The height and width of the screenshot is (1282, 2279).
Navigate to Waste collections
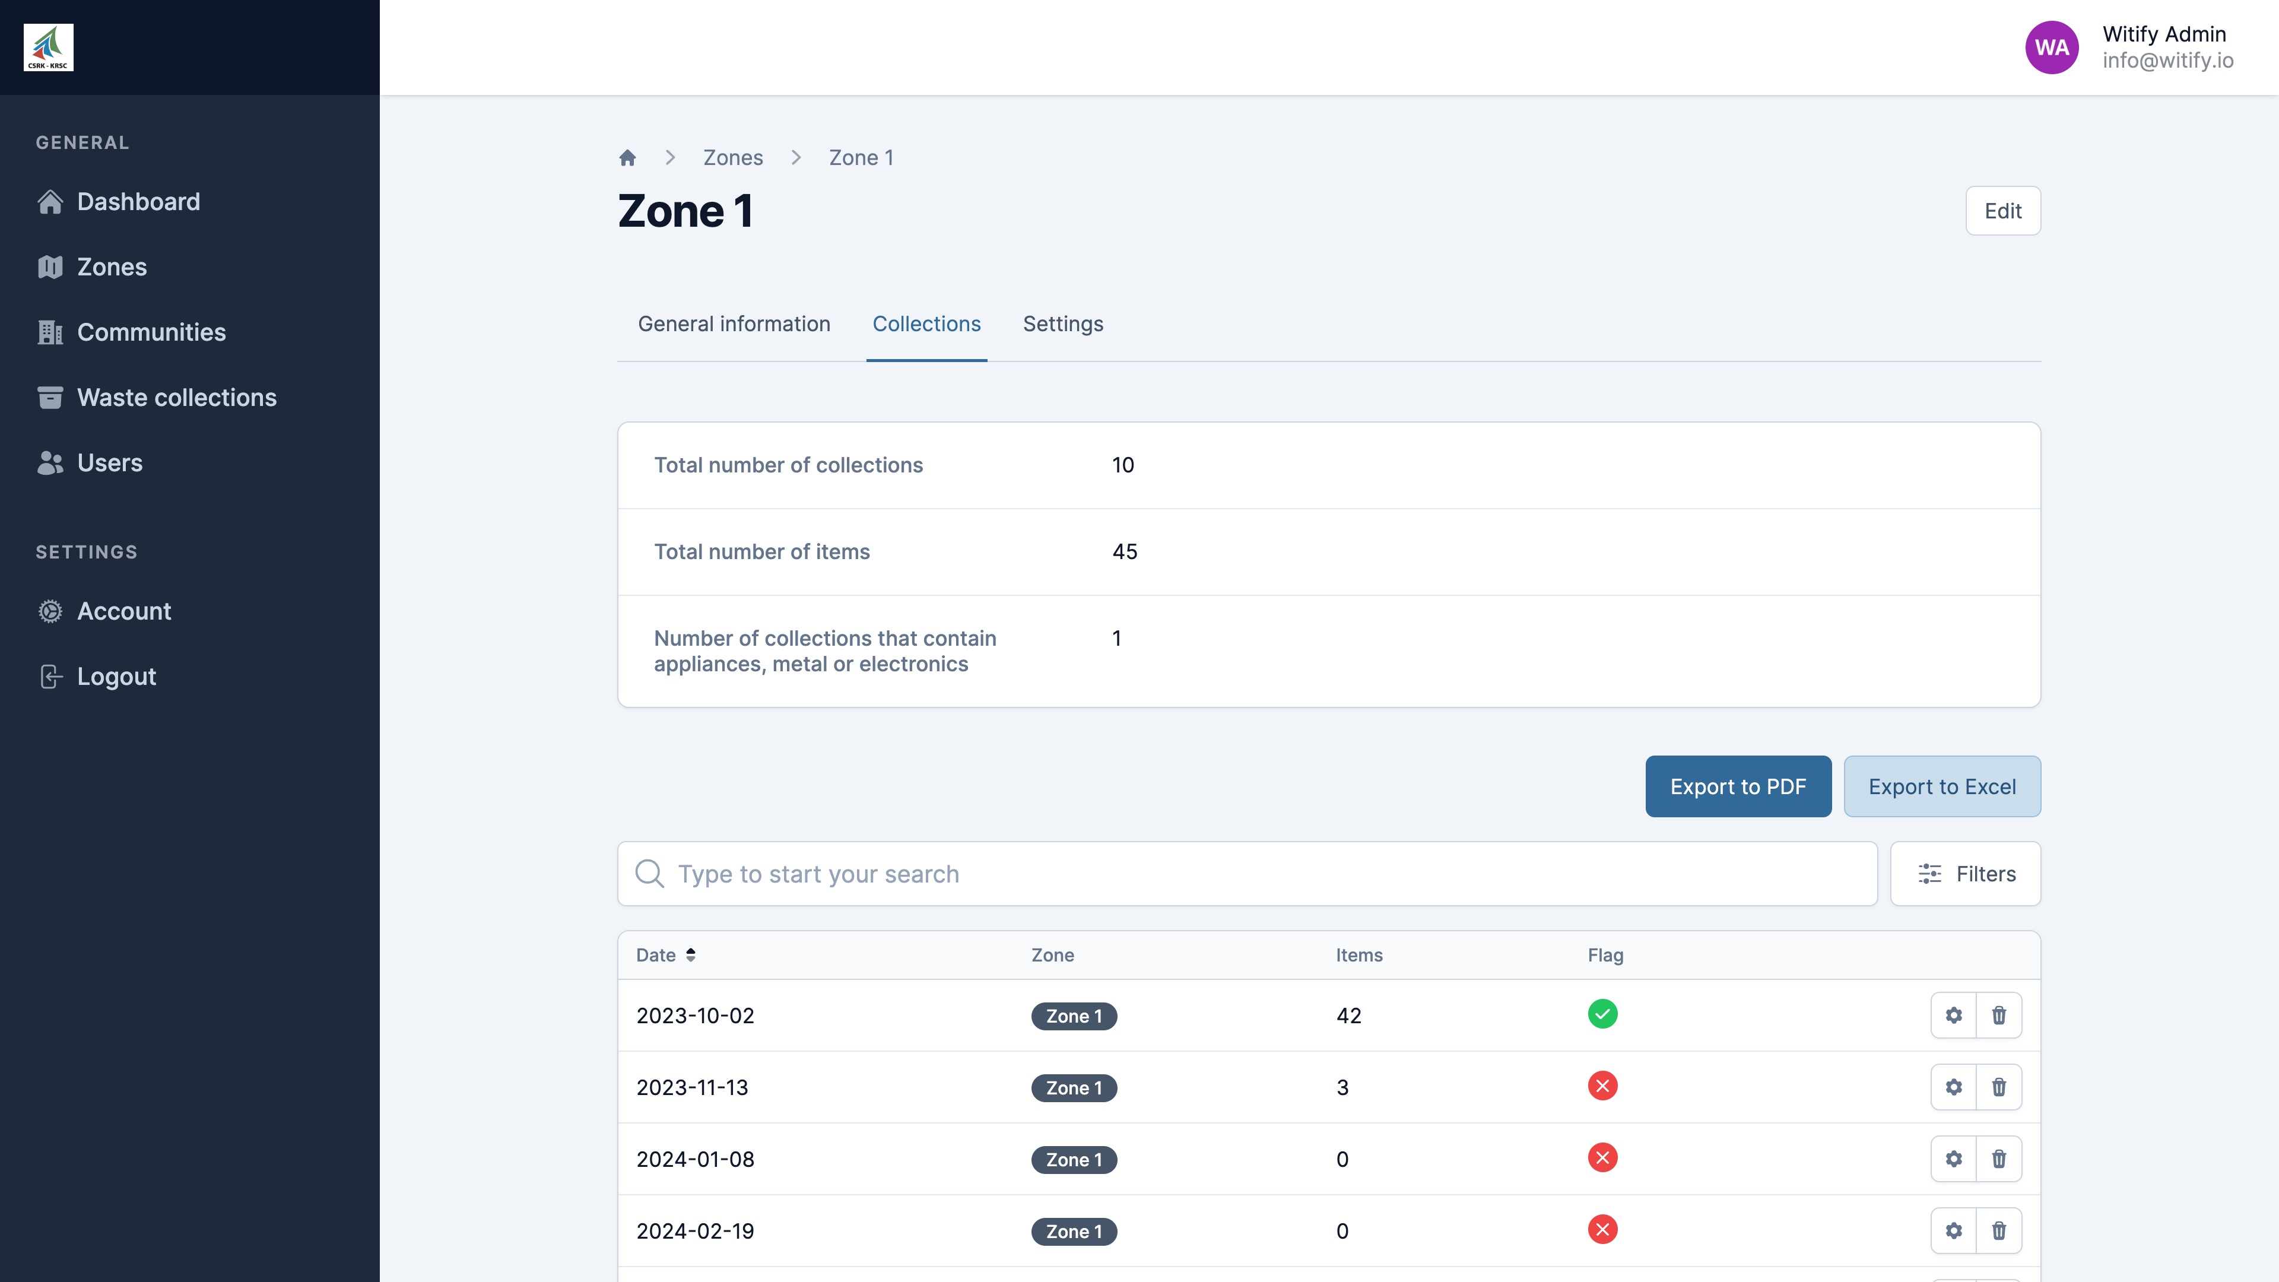point(177,397)
